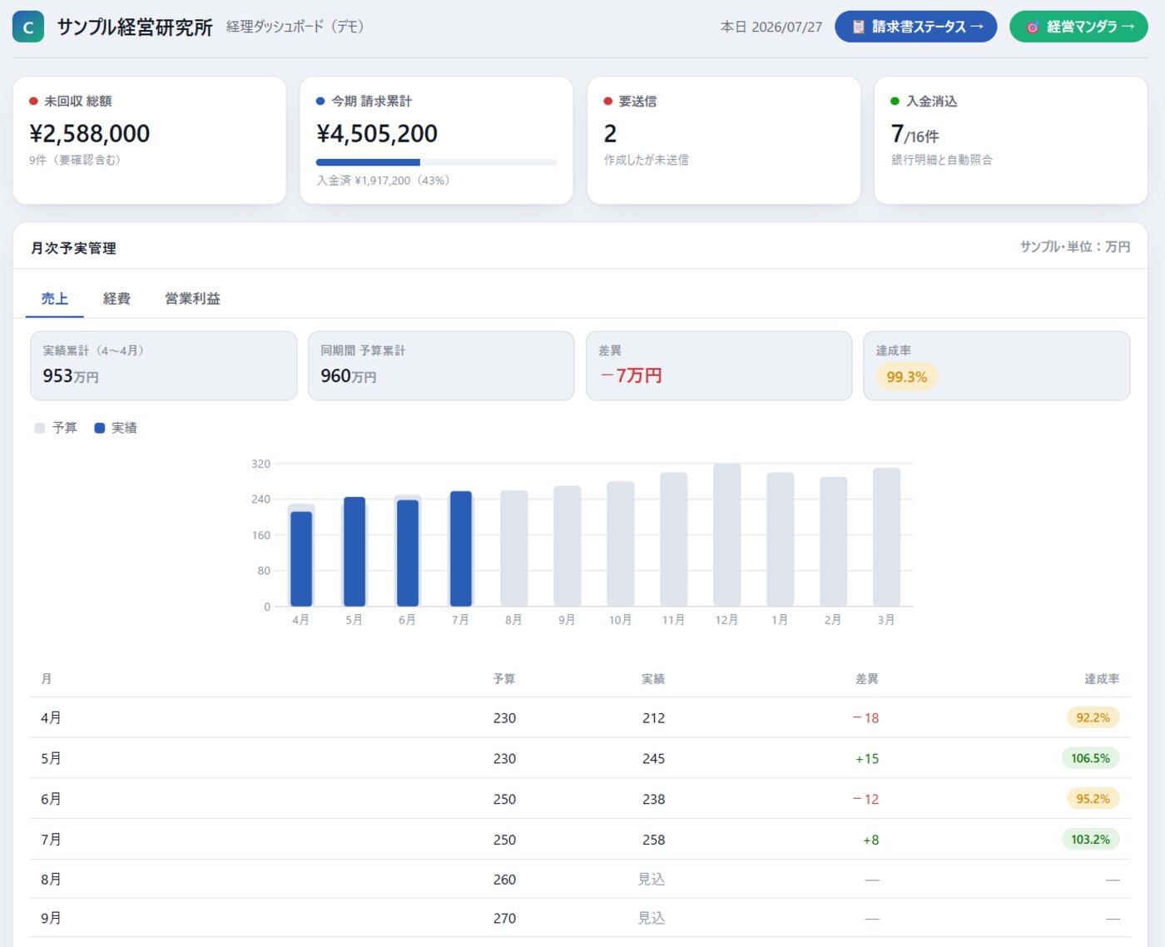The height and width of the screenshot is (947, 1165).
Task: Click the 請求累計 progress bar
Action: (x=436, y=162)
